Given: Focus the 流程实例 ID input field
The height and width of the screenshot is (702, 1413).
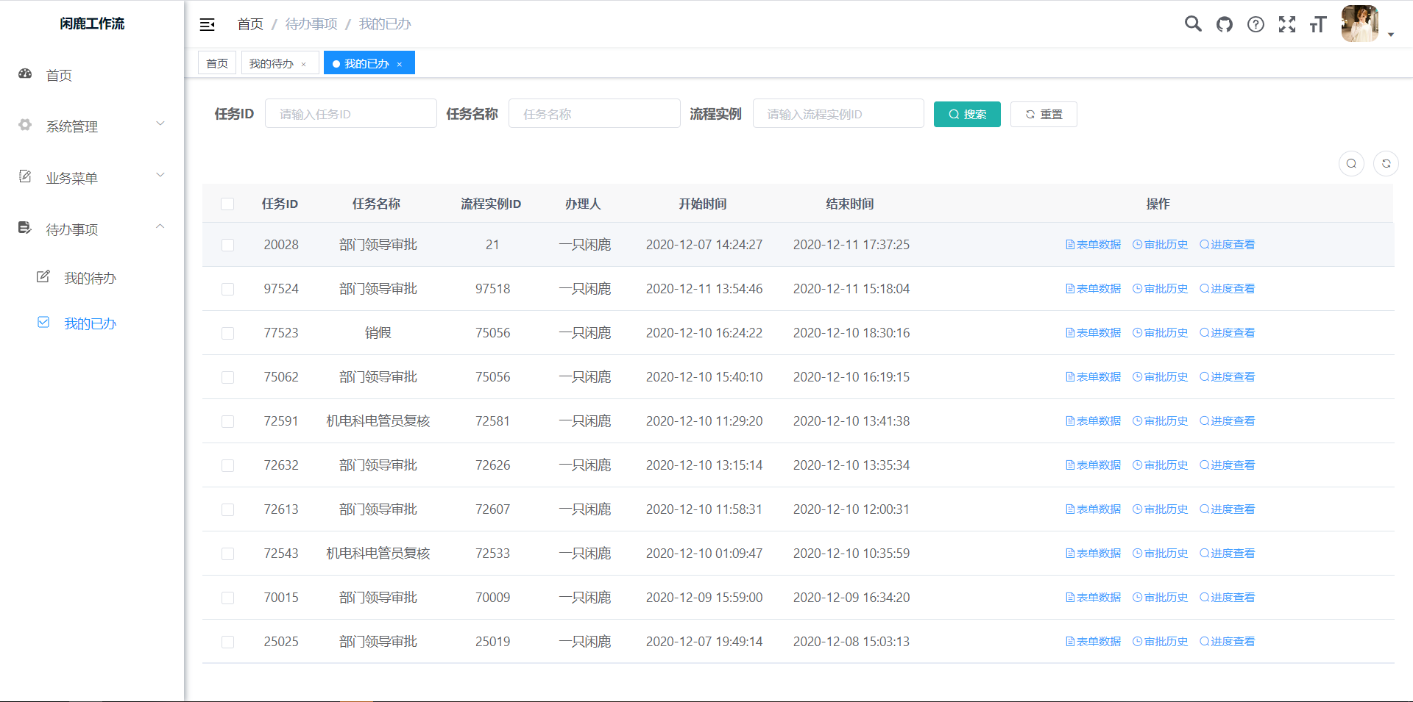Looking at the screenshot, I should 838,114.
